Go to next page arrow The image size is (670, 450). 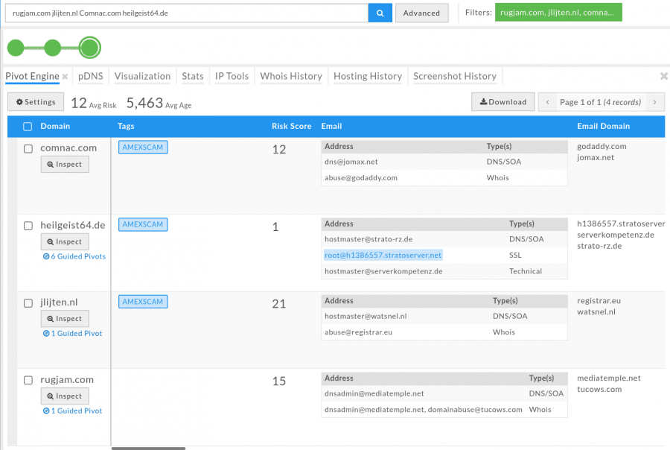[x=654, y=102]
